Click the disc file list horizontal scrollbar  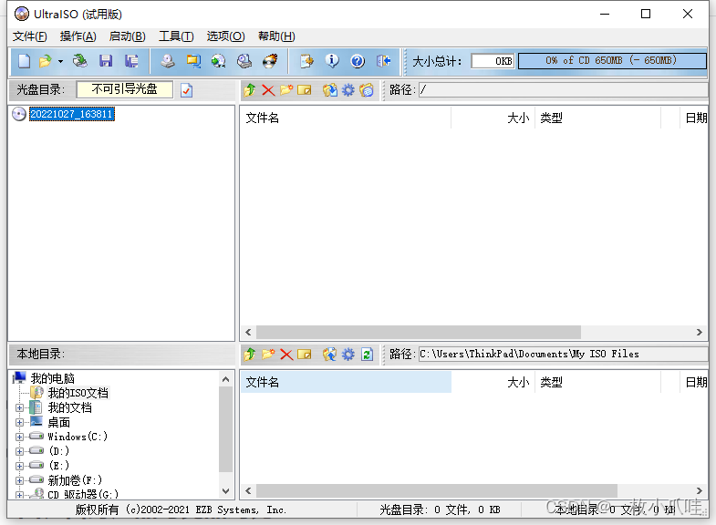point(419,332)
